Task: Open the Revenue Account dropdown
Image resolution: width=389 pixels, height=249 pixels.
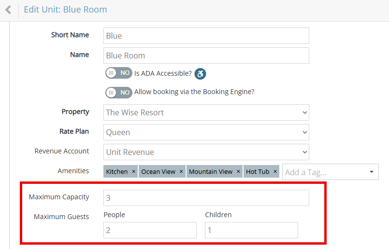Action: (x=206, y=152)
